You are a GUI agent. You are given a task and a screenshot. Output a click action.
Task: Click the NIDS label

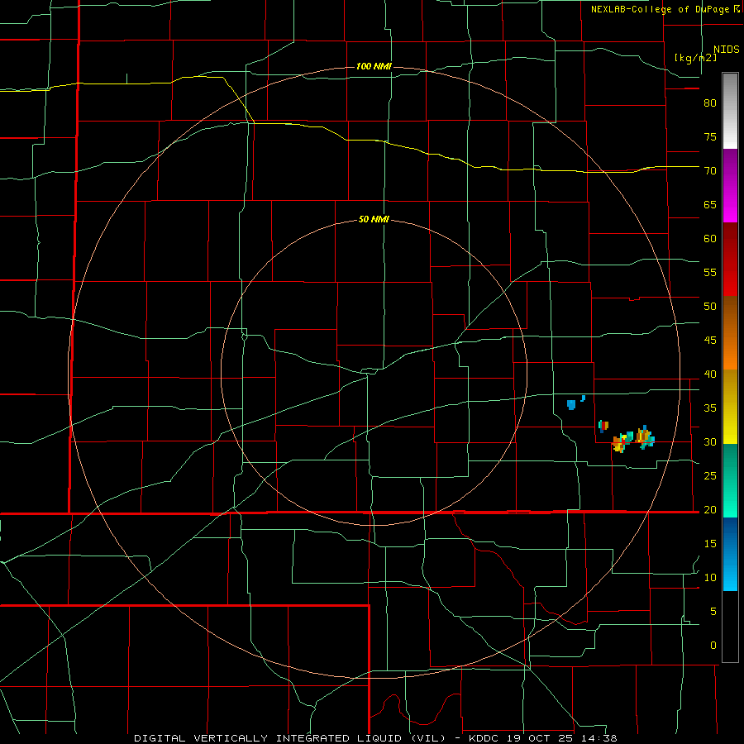[726, 50]
